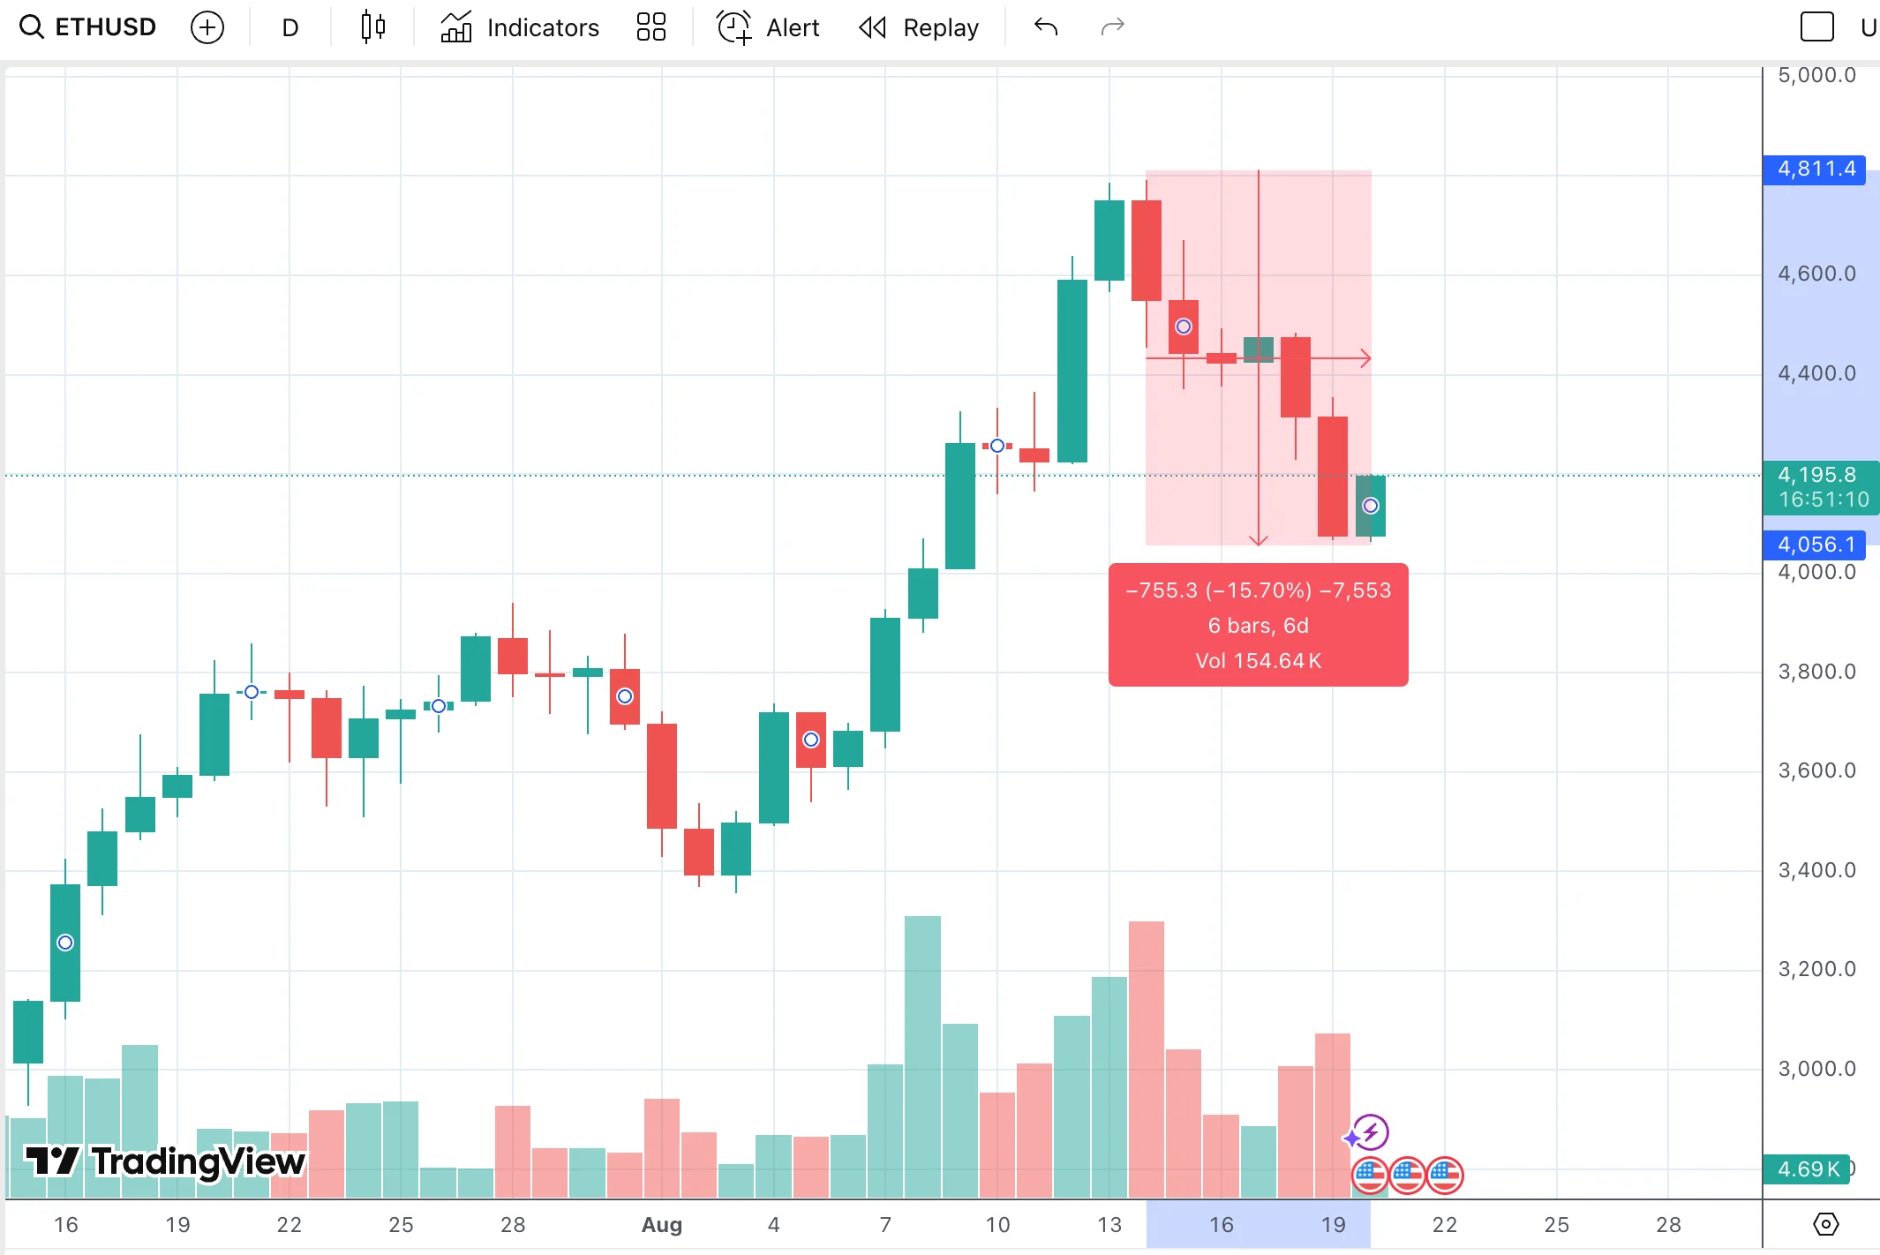Click the TradingView logo link
The height and width of the screenshot is (1255, 1880).
click(x=165, y=1161)
